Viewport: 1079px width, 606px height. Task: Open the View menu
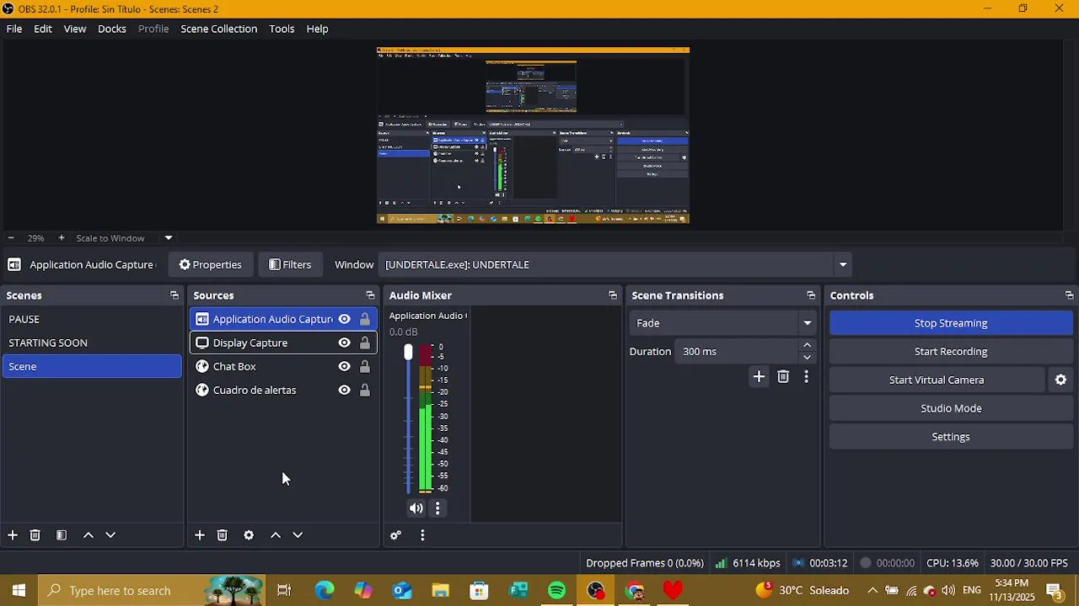(x=75, y=29)
